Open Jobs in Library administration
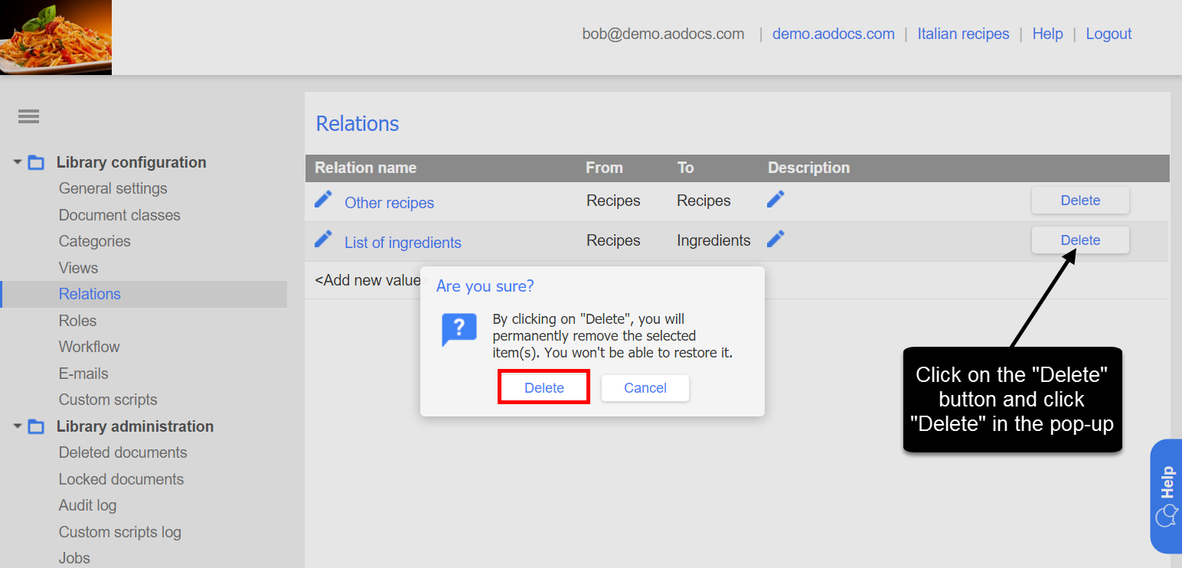 pyautogui.click(x=74, y=558)
